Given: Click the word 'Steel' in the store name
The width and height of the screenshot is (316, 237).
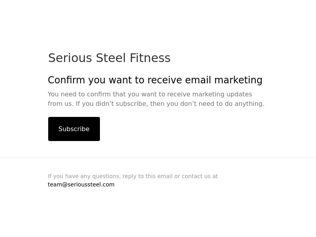Looking at the screenshot, I should (111, 58).
